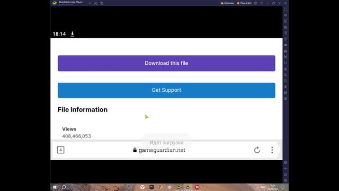Reload the gameguardian.net page

(257, 150)
